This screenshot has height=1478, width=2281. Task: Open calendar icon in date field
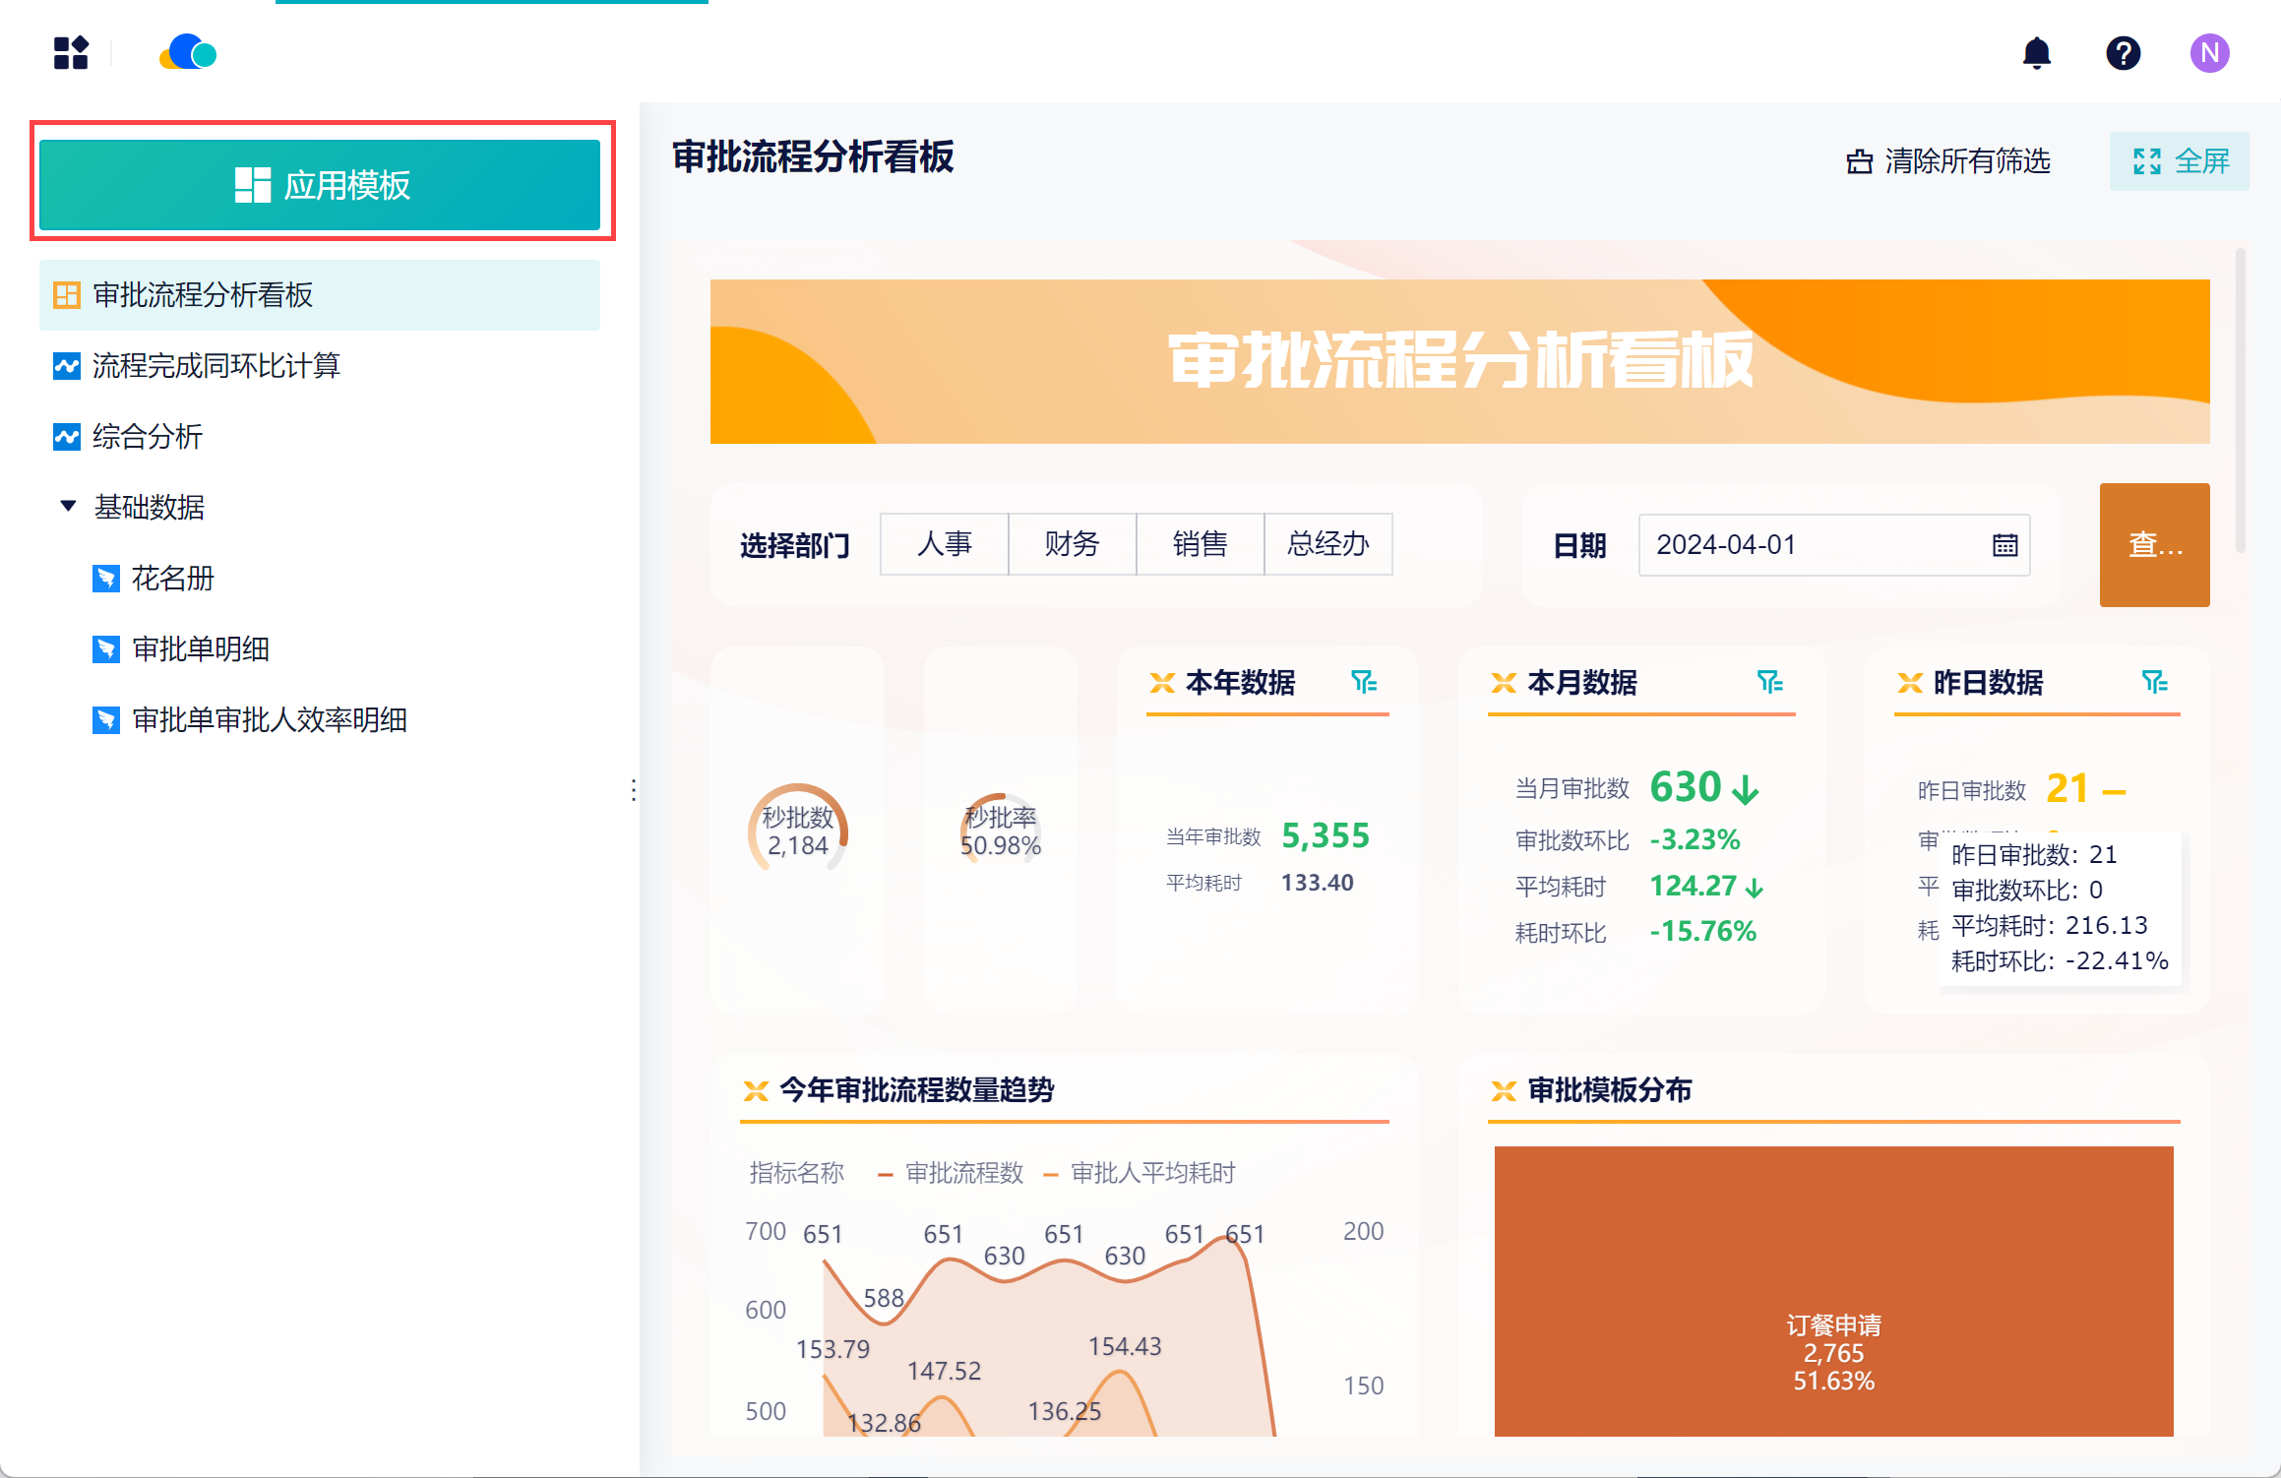(x=2004, y=545)
